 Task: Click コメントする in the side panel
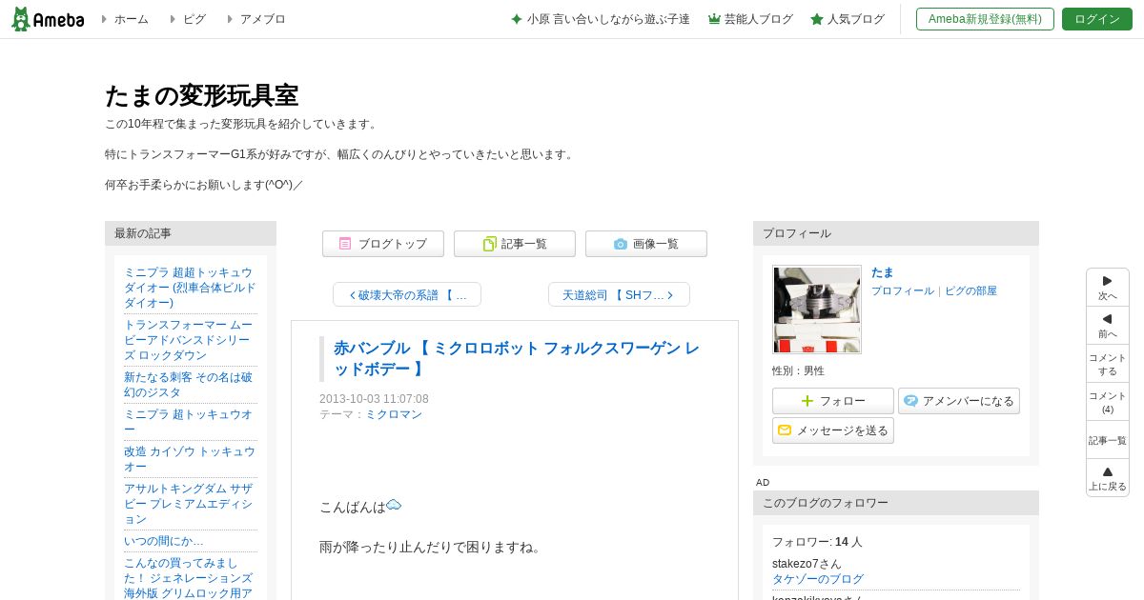[x=1108, y=364]
